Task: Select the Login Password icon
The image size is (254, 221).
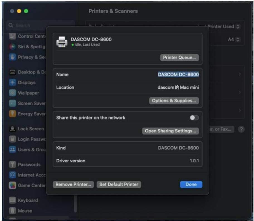Action: tap(13, 139)
